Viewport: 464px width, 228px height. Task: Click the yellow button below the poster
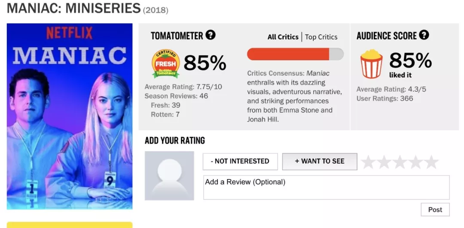point(70,225)
